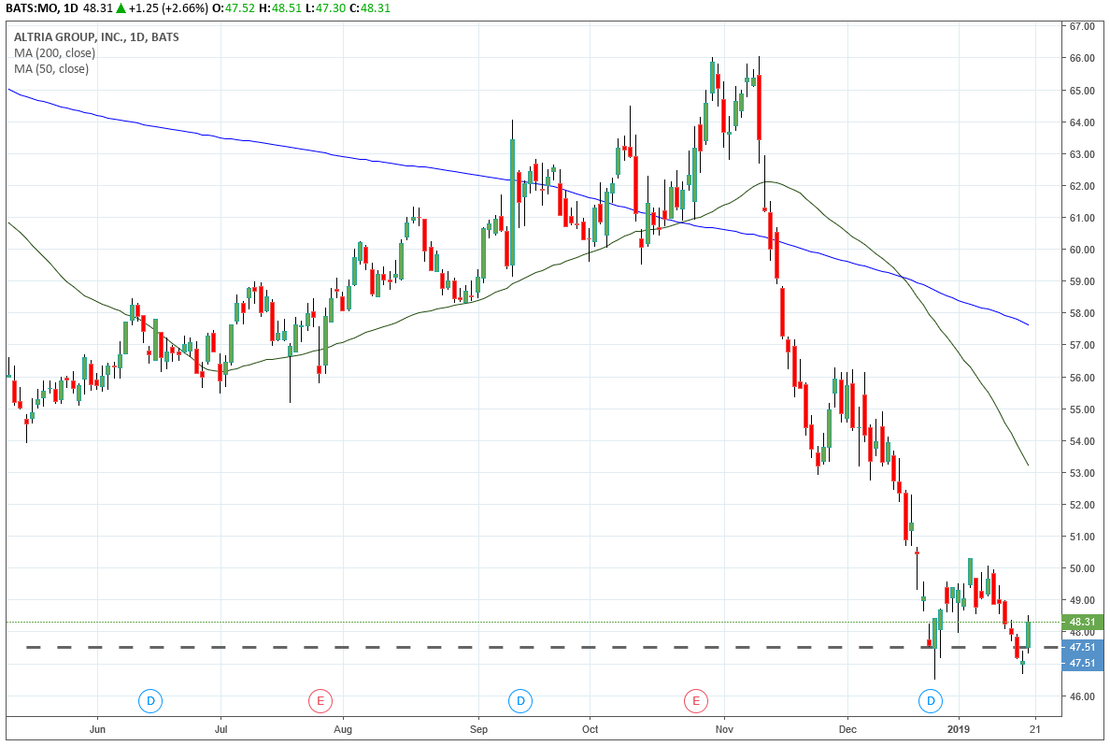Click the earnings E marker before Aug
The width and height of the screenshot is (1110, 746).
[320, 701]
